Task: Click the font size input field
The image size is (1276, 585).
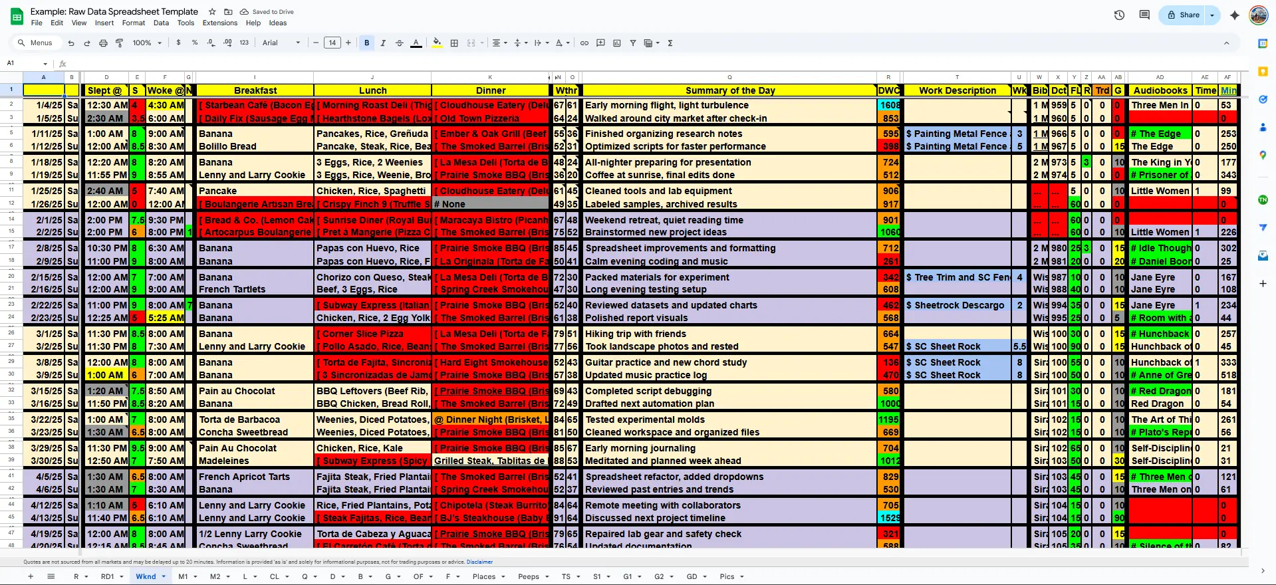Action: 332,43
